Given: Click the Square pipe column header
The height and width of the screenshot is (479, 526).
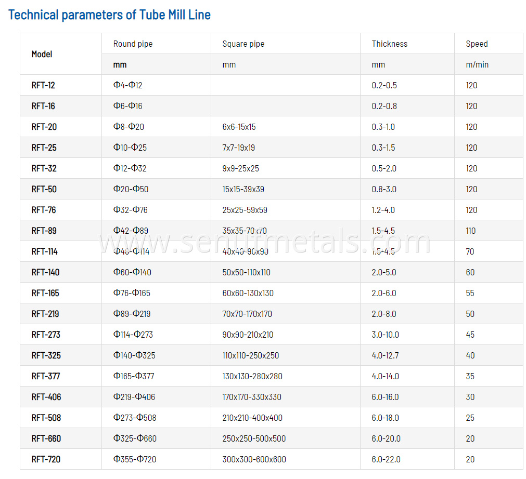Looking at the screenshot, I should pyautogui.click(x=243, y=44).
